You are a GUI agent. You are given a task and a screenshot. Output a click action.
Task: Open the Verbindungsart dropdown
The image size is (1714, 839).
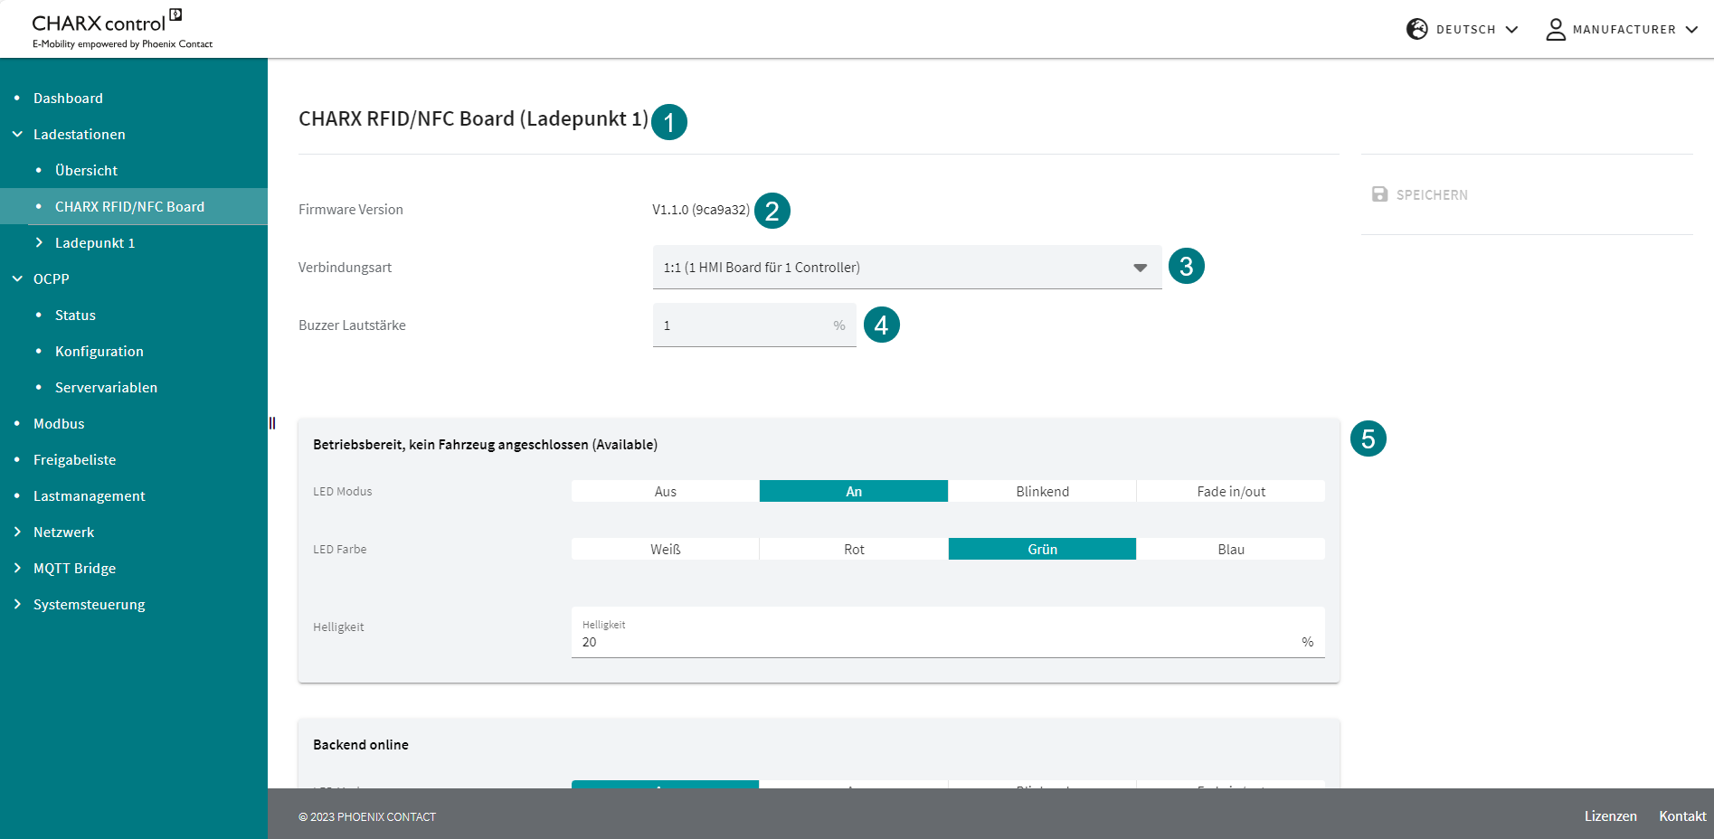[x=906, y=268]
